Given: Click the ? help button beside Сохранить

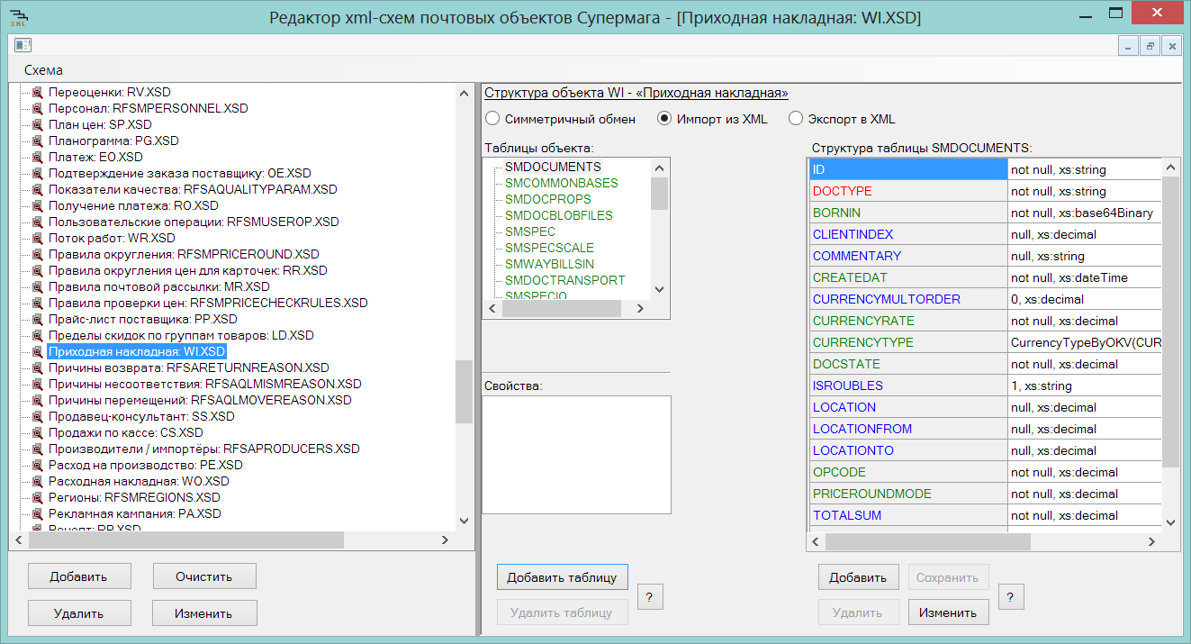Looking at the screenshot, I should click(1011, 596).
